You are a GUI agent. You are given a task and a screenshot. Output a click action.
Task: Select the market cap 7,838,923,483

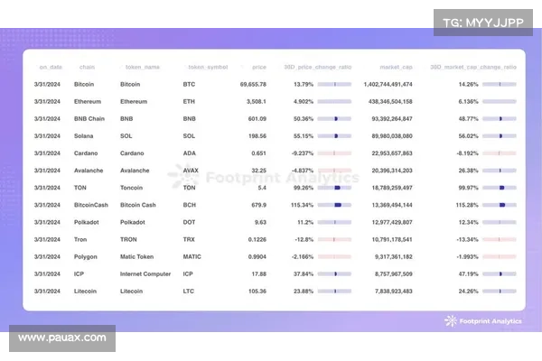394,292
